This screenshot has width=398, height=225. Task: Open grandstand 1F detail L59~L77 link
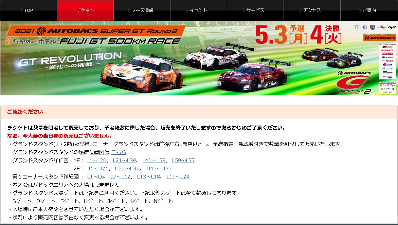pos(183,160)
